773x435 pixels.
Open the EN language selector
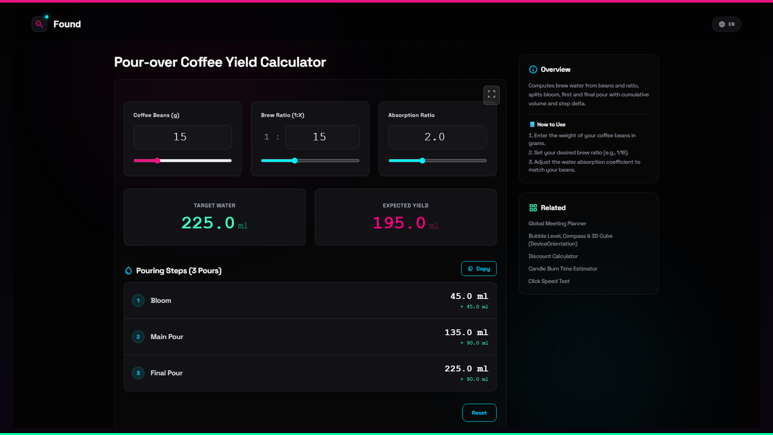click(x=727, y=24)
